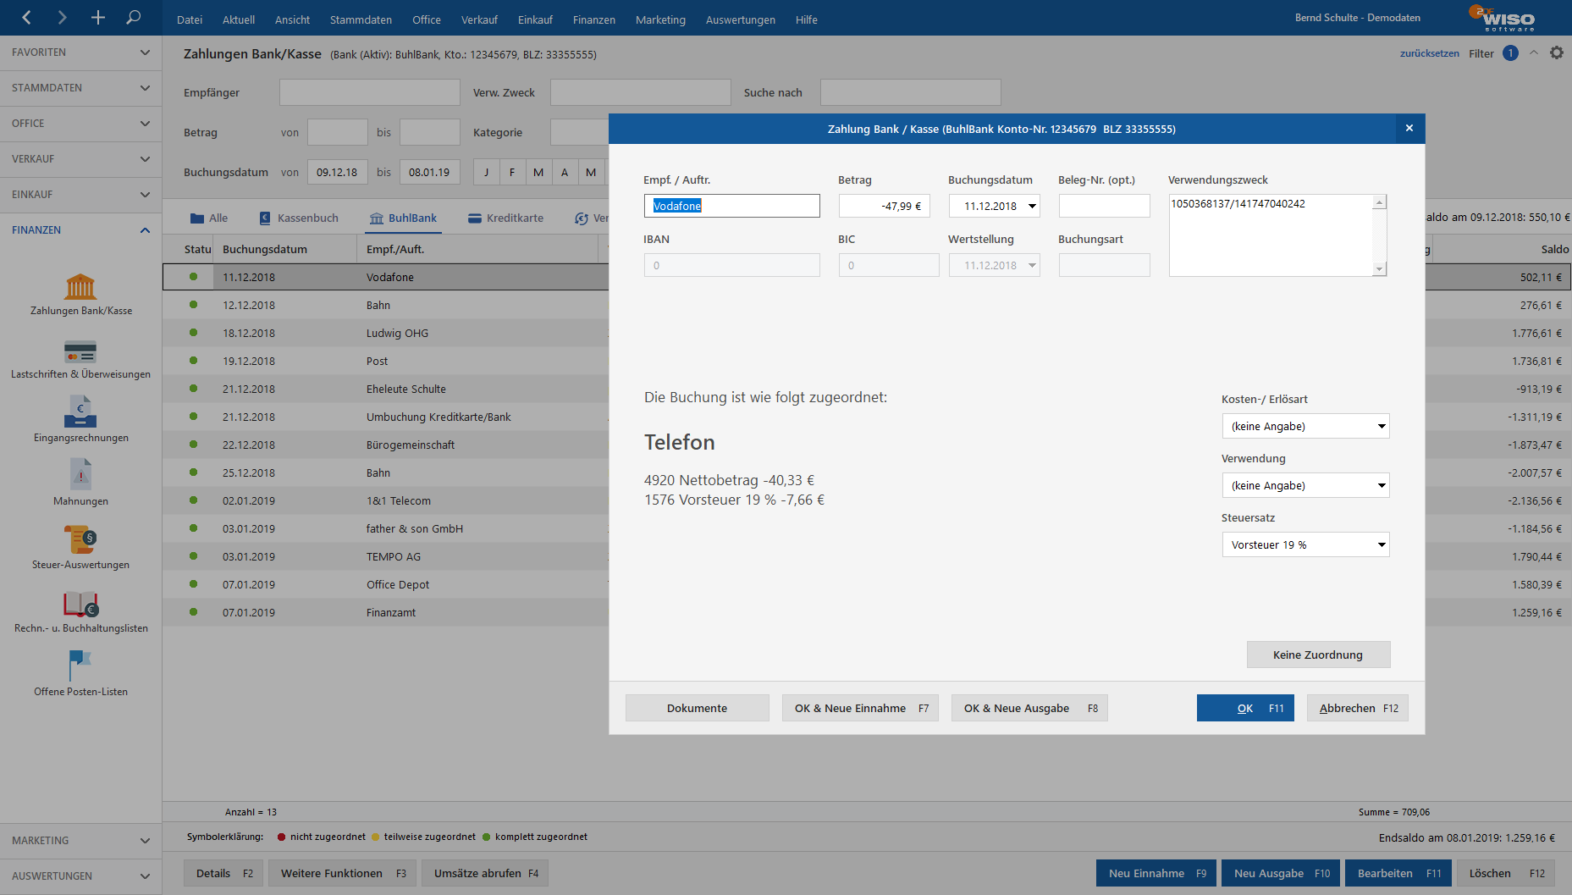The image size is (1572, 895).
Task: Open Rechn.- u. Buchhaltungslisten icon
Action: [x=80, y=604]
